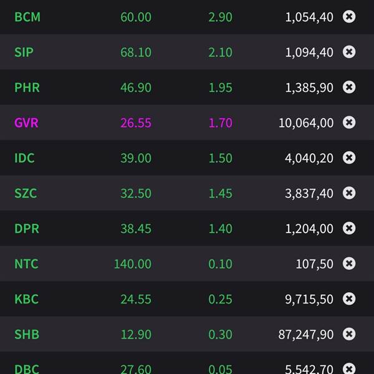
Task: Remove SZC stock entry
Action: click(x=349, y=193)
